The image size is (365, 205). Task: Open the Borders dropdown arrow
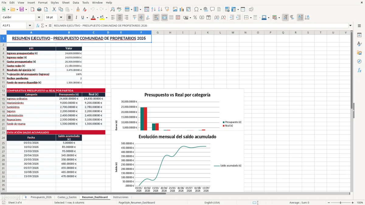click(x=251, y=18)
